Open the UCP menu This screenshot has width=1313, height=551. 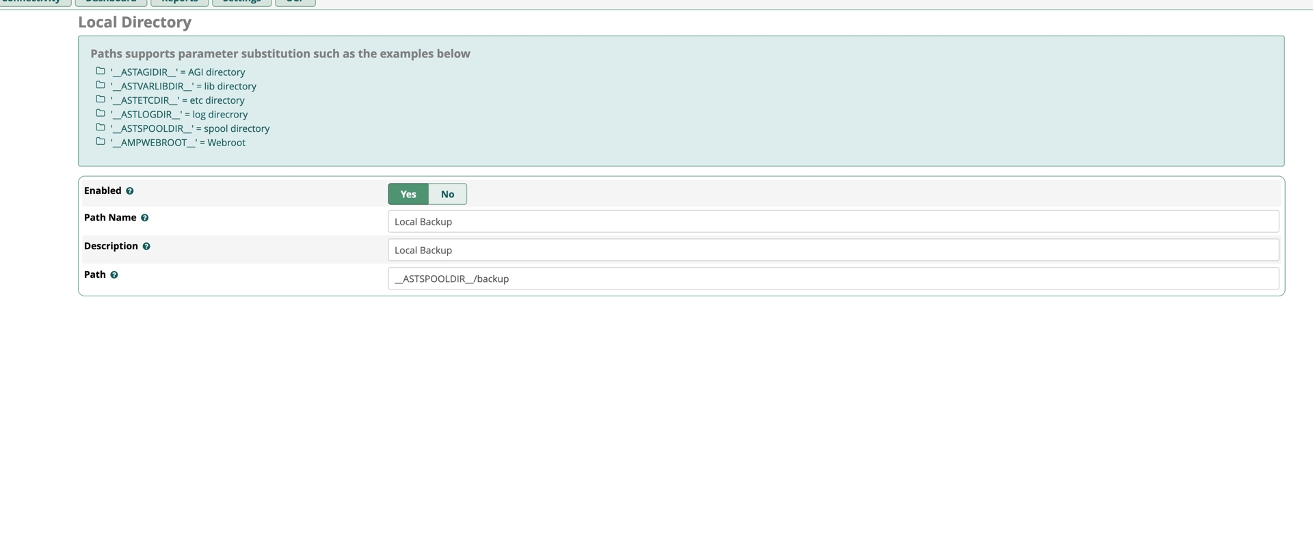(x=295, y=2)
